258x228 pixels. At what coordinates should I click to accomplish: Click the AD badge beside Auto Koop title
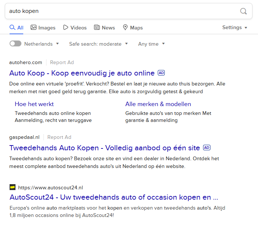pyautogui.click(x=161, y=73)
